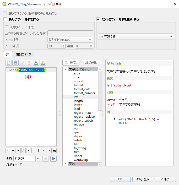Collapse the 文字列 (String) function group

click(65, 69)
